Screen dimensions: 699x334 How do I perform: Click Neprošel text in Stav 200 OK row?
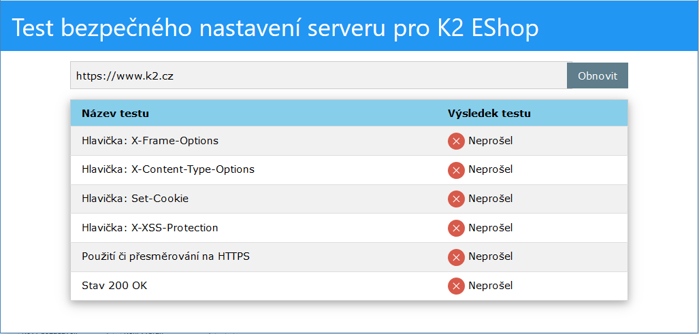point(490,286)
